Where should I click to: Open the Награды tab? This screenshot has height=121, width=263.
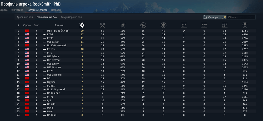click(56, 10)
